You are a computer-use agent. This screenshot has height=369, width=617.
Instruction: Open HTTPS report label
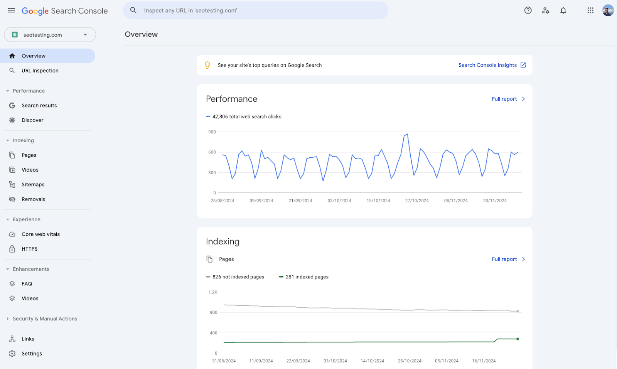click(30, 249)
